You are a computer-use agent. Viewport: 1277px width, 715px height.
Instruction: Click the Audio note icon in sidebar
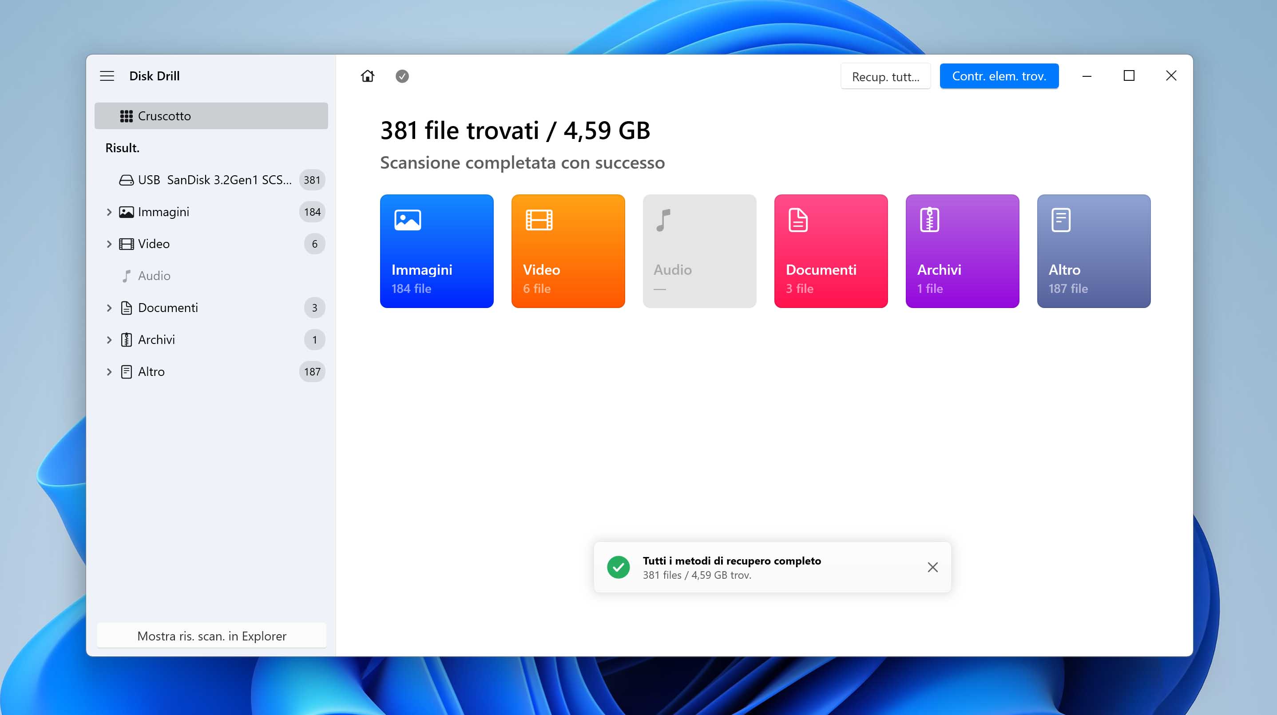(x=126, y=276)
